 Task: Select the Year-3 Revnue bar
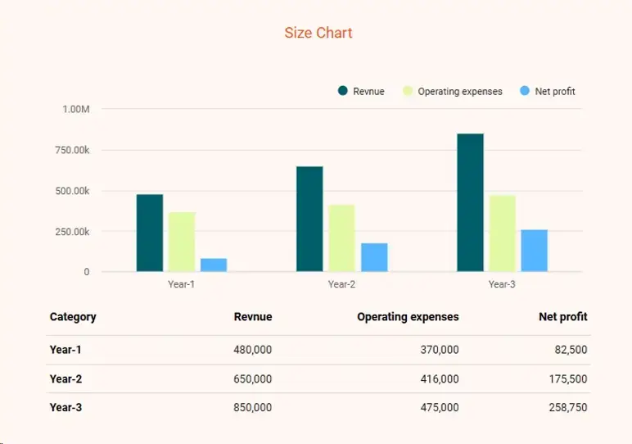point(470,203)
